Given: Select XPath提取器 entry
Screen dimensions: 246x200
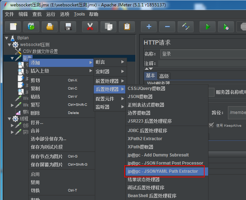Looking at the screenshot, I should (167, 147).
